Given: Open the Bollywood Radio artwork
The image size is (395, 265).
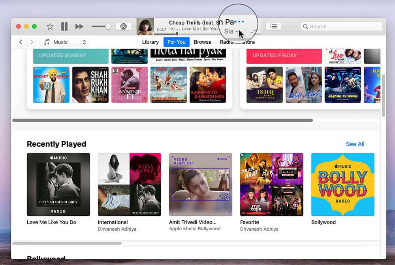Looking at the screenshot, I should 343,185.
